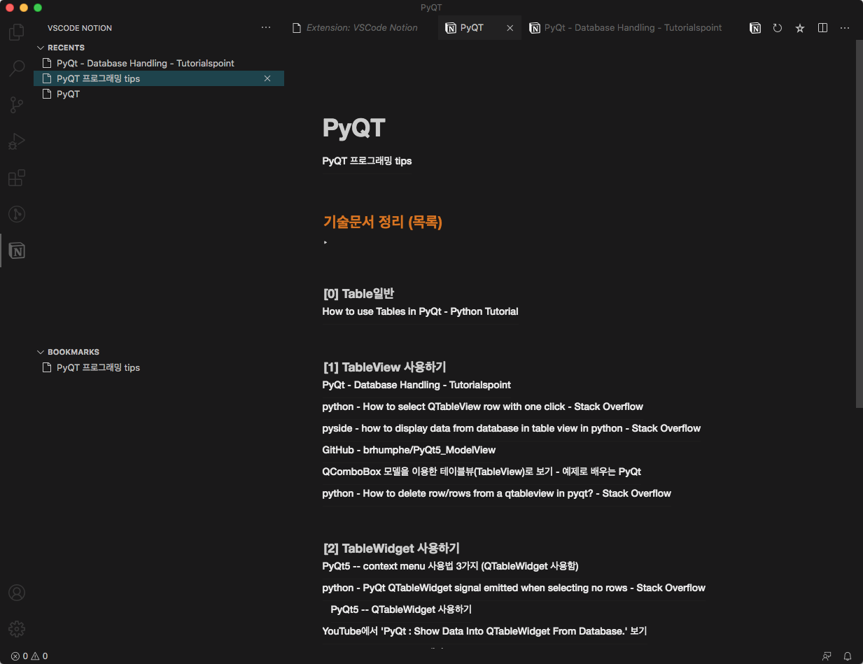This screenshot has width=863, height=664.
Task: Open How to use Tables in PyQt link
Action: (x=420, y=311)
